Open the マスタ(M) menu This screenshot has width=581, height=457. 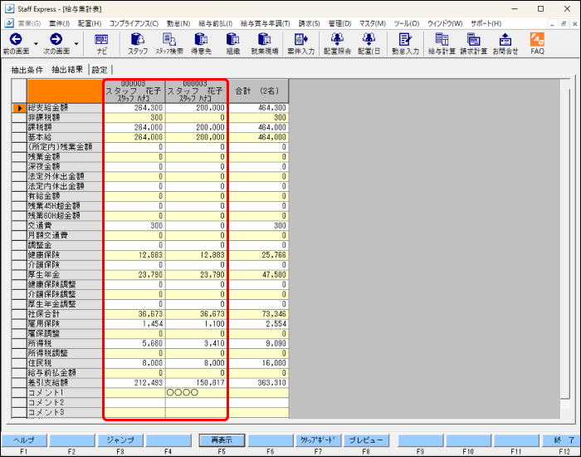373,23
